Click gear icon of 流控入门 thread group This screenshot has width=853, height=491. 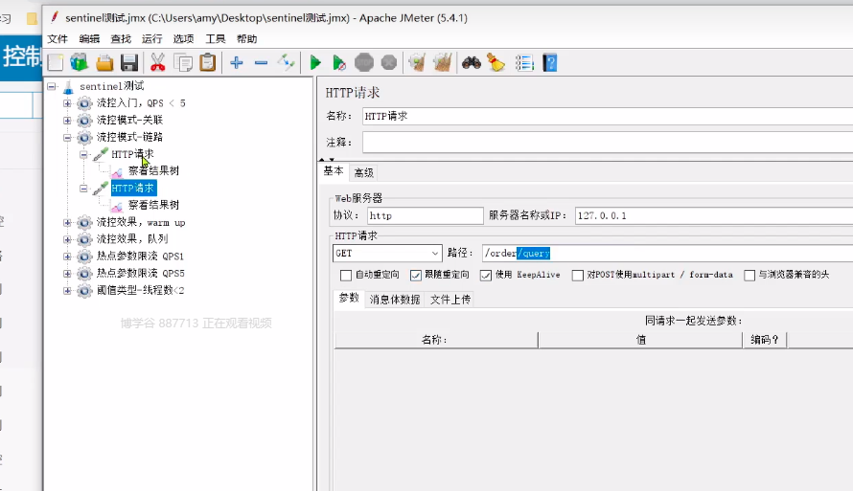click(84, 103)
